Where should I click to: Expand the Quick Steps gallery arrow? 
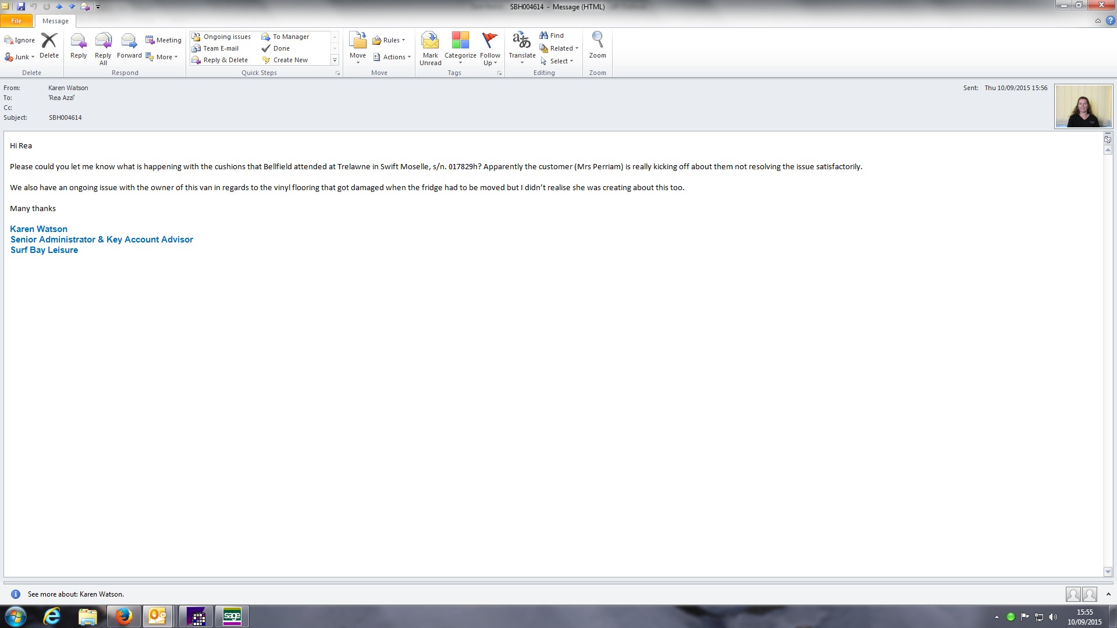point(335,60)
